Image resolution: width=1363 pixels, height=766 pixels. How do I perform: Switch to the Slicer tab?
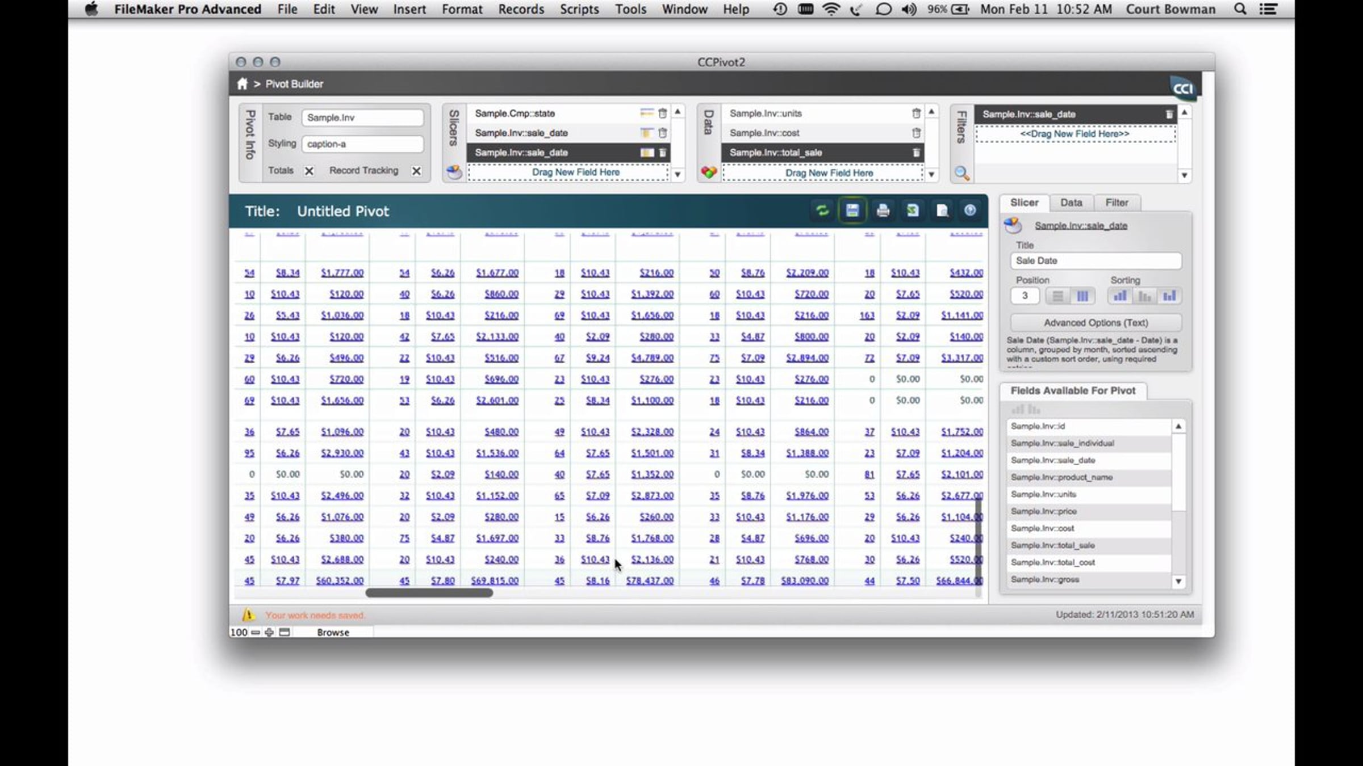click(1024, 203)
